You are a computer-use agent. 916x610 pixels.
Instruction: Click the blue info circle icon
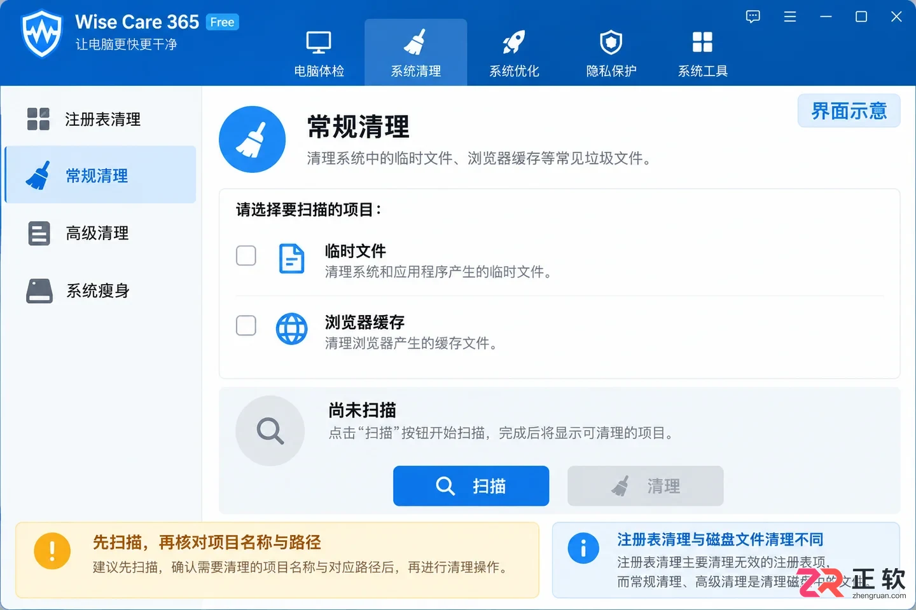(x=583, y=548)
